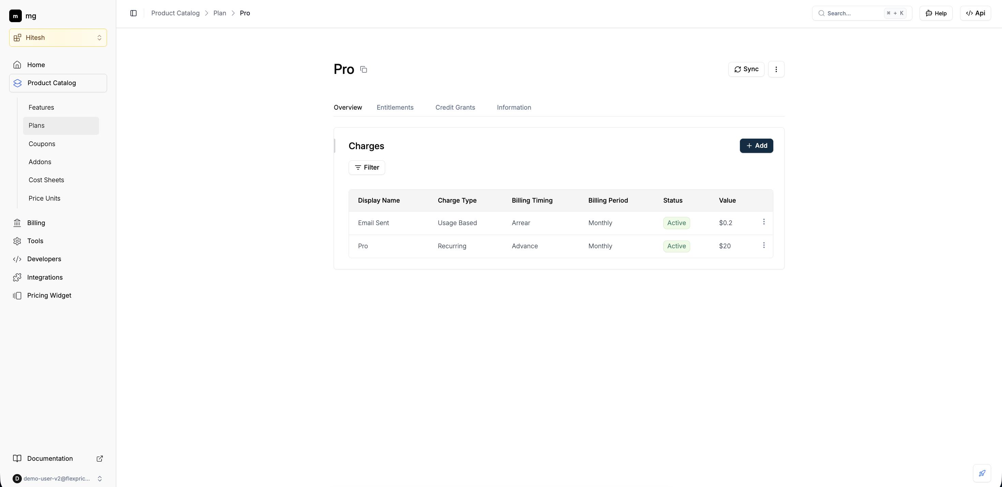Open the charges Filter dropdown
Screen dimensions: 1002x487
[x=366, y=168]
